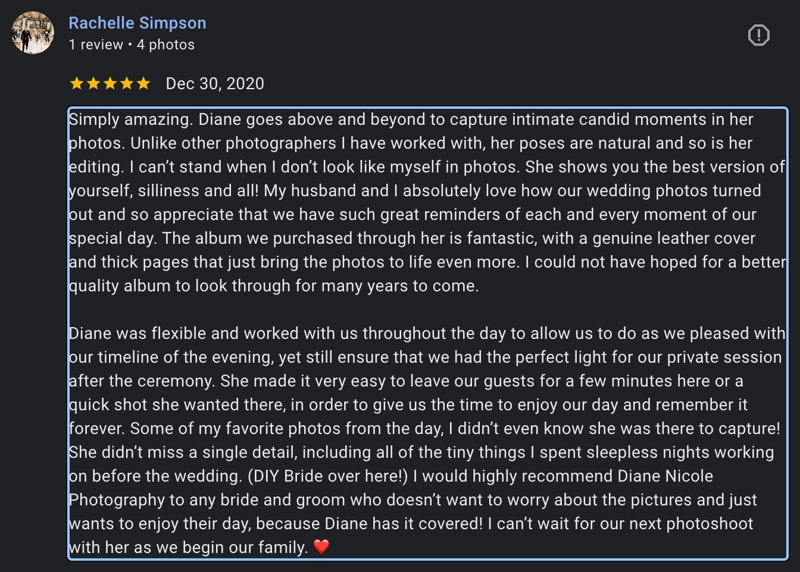Click the fourth yellow rating star

(x=127, y=83)
